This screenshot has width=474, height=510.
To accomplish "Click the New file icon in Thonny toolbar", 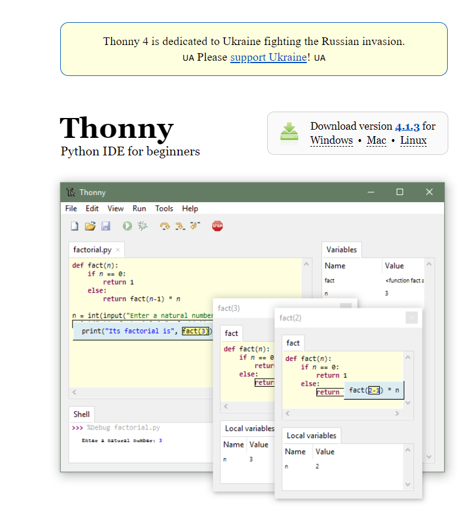I will 74,225.
